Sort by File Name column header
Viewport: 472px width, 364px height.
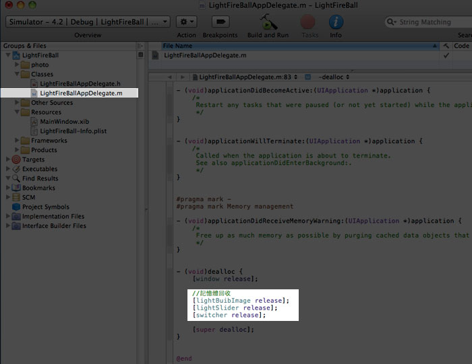click(299, 46)
